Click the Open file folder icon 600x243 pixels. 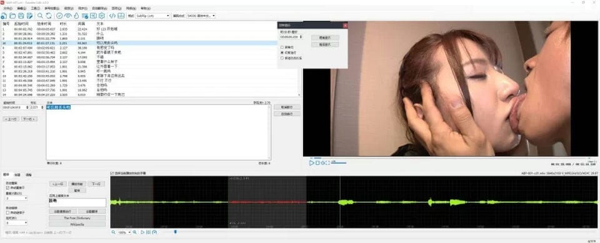coord(12,16)
